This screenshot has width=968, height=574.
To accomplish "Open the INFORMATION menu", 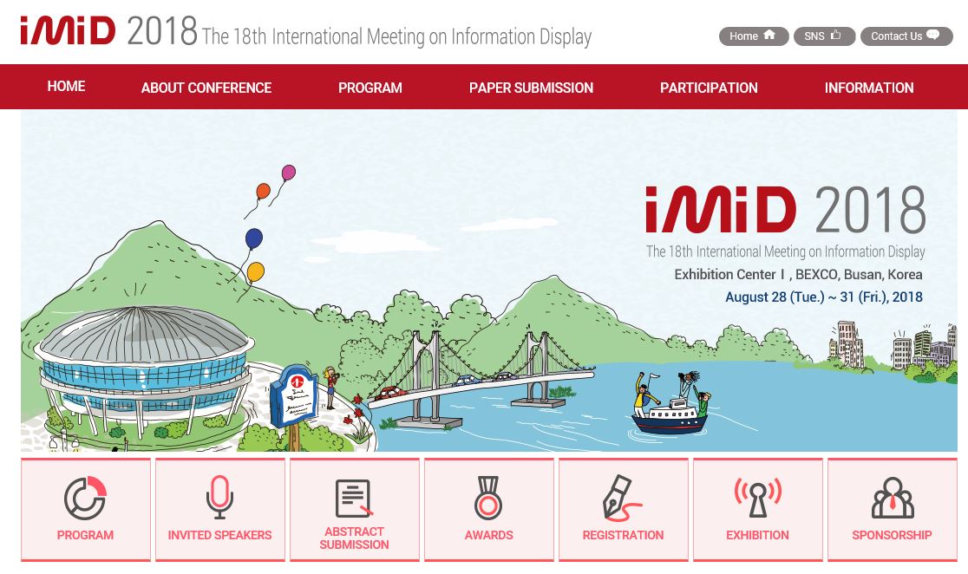I will pos(869,88).
